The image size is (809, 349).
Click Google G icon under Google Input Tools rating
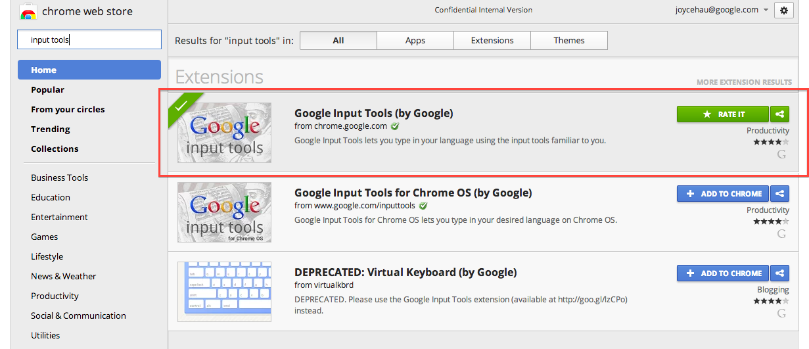click(x=782, y=154)
